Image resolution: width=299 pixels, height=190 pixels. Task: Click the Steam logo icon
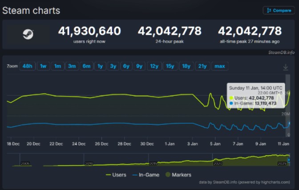pyautogui.click(x=27, y=34)
